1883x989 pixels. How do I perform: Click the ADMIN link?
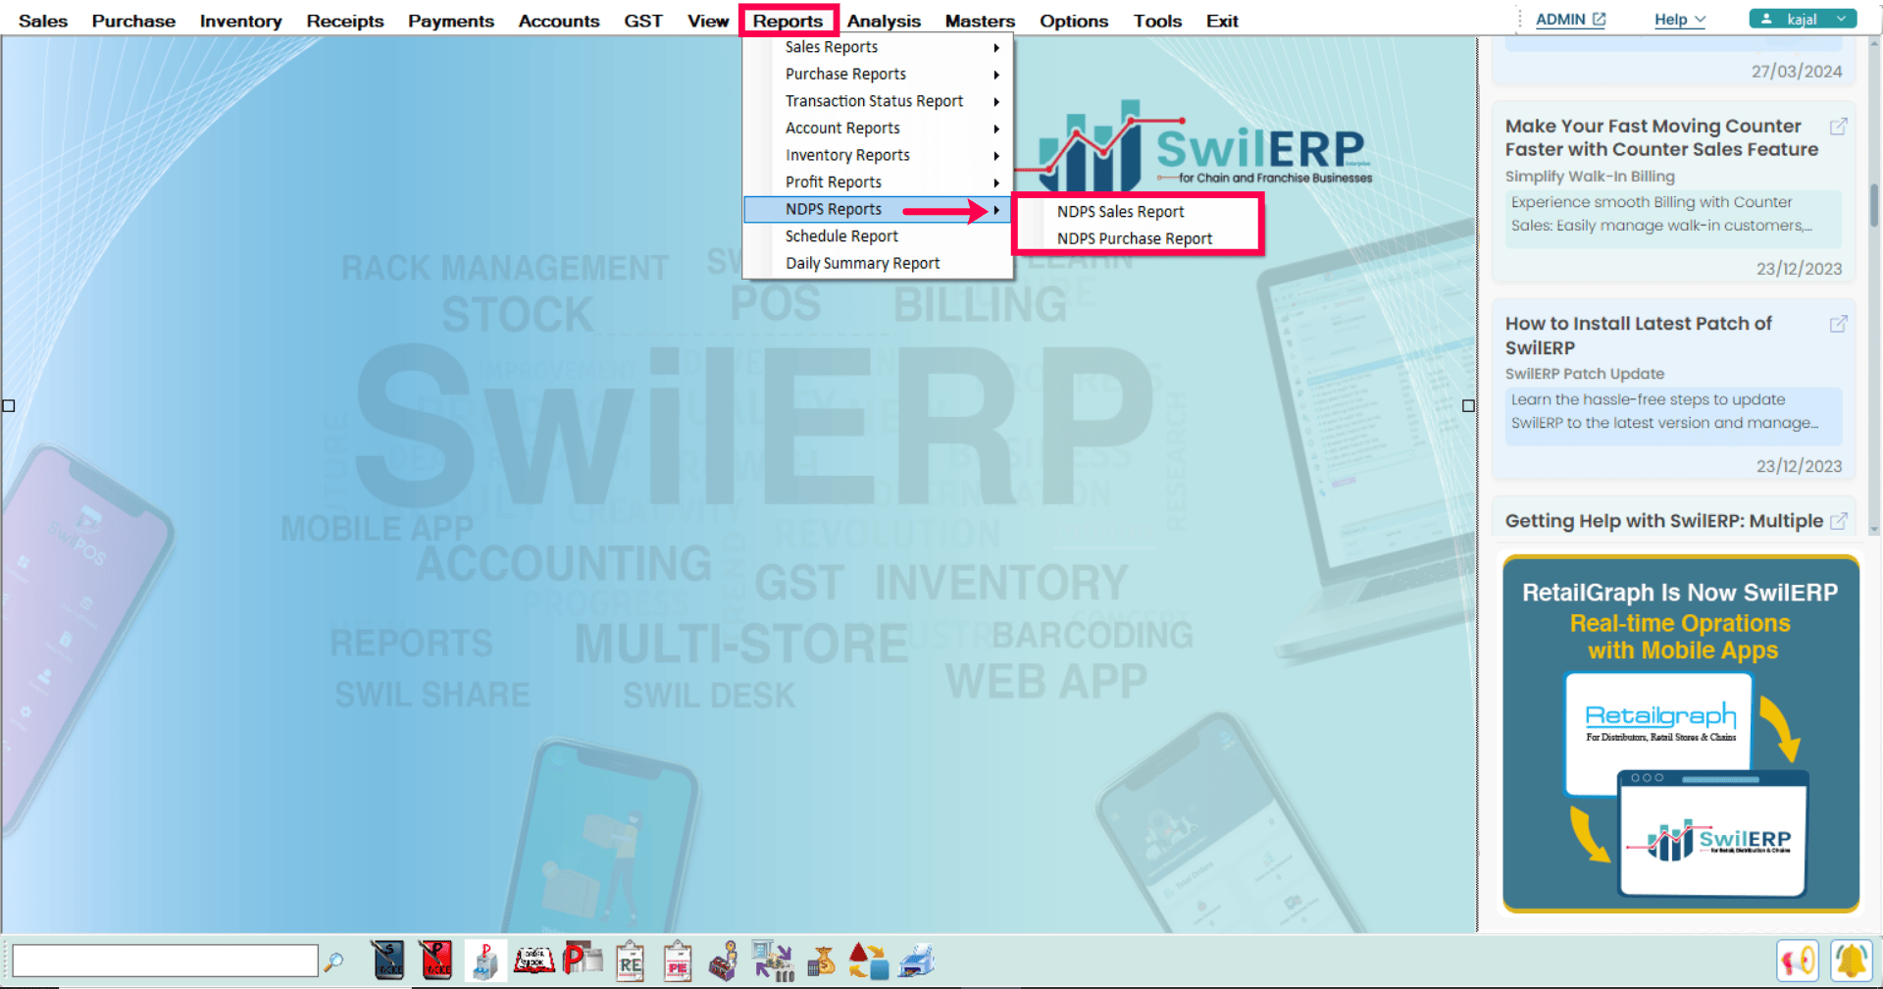[x=1560, y=20]
